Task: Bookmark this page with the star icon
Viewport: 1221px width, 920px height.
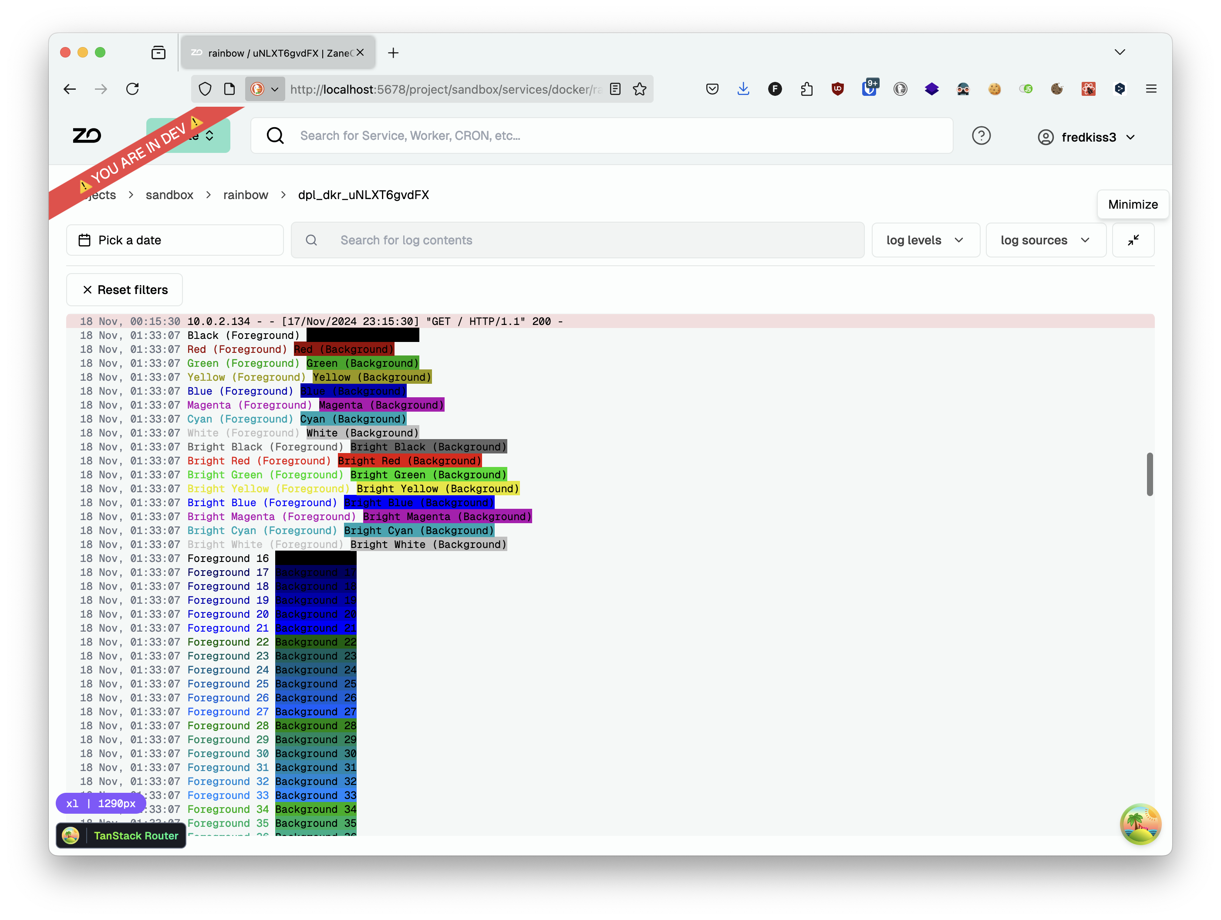Action: pyautogui.click(x=640, y=89)
